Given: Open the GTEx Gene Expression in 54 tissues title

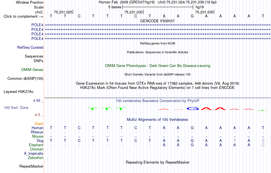Looking at the screenshot, I should [157, 84].
